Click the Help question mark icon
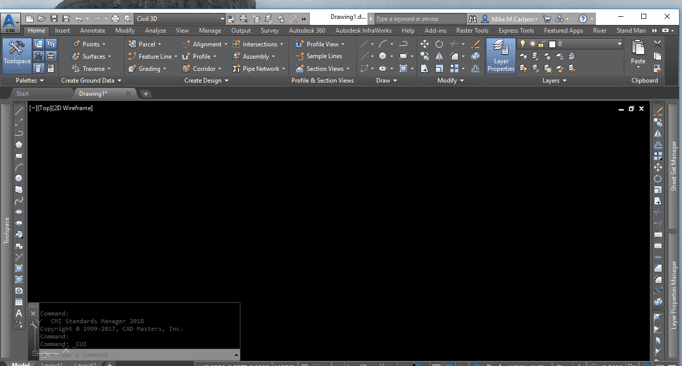The height and width of the screenshot is (366, 682). tap(583, 19)
